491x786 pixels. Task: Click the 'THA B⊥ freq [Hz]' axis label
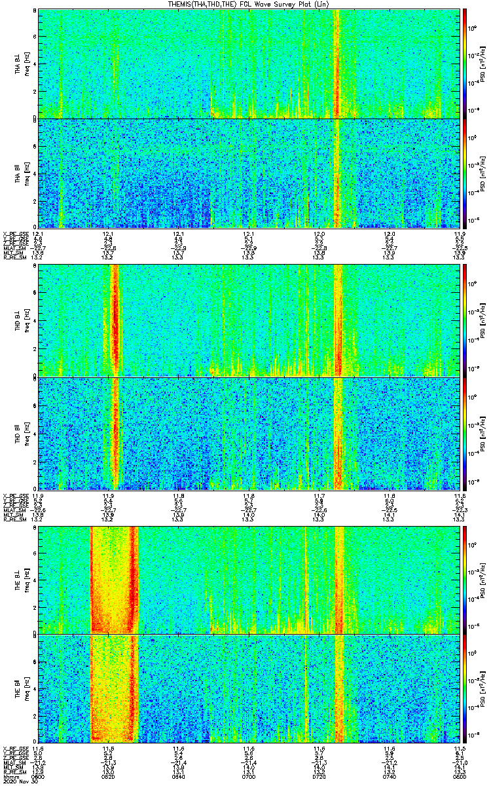22,64
